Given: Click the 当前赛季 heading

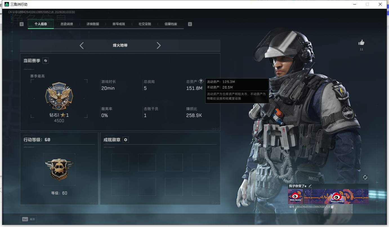Looking at the screenshot, I should click(x=32, y=61).
